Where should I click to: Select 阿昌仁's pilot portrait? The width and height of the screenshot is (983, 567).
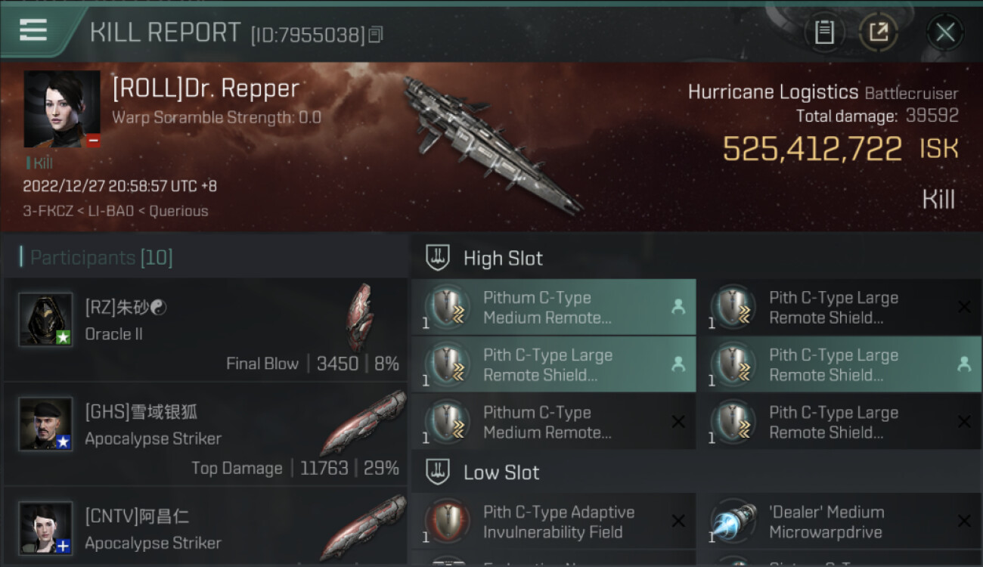(46, 528)
